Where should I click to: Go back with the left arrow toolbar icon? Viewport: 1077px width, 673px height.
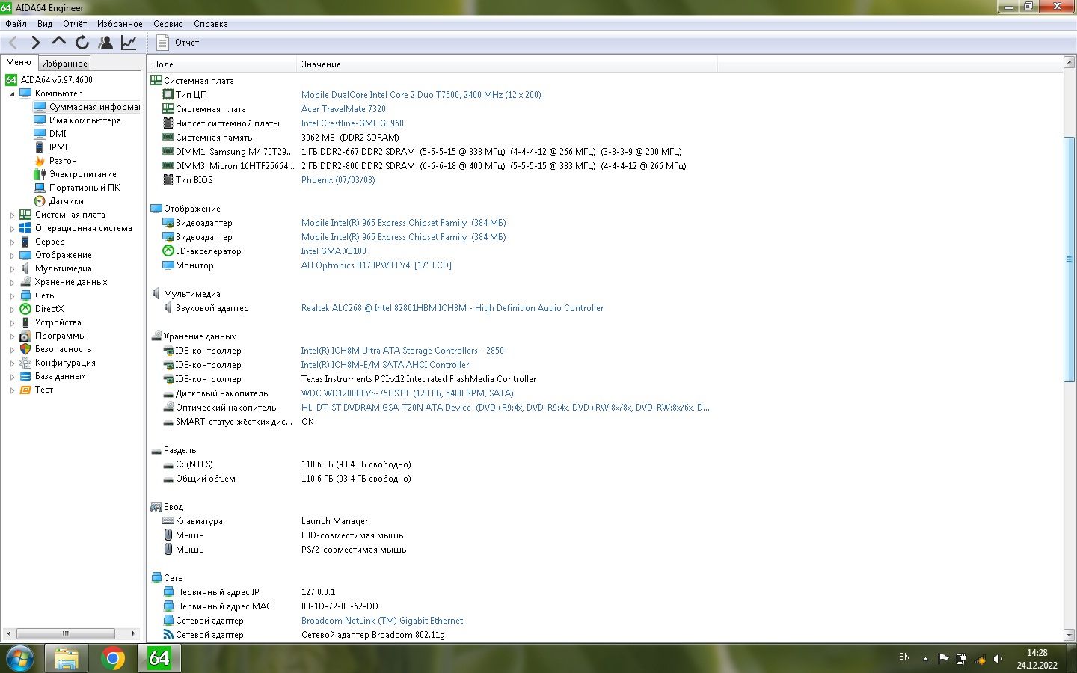click(x=13, y=43)
